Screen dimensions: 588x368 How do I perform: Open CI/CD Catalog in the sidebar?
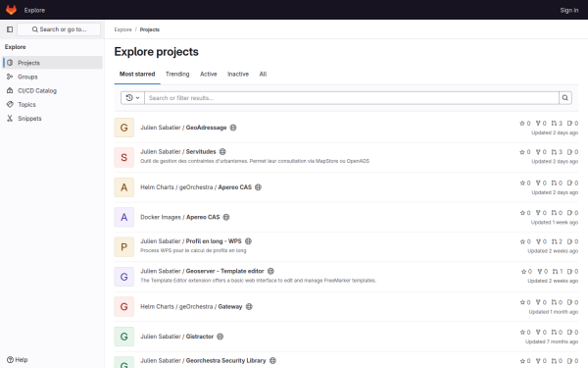[x=53, y=90]
